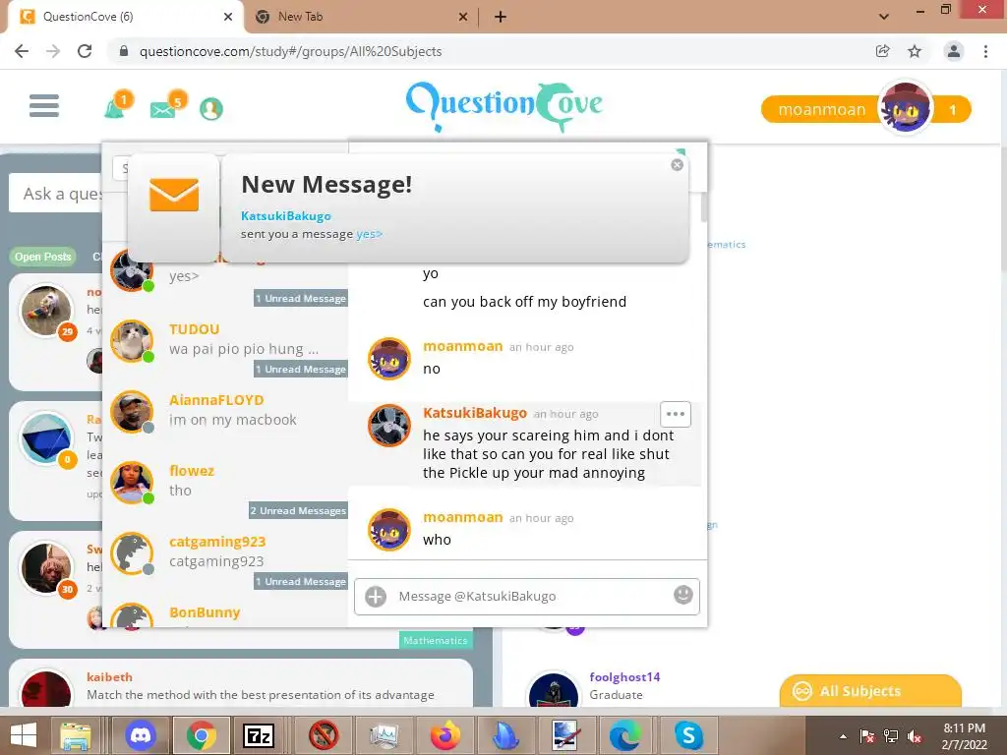Open a new browser tab
The width and height of the screenshot is (1007, 755).
click(501, 18)
